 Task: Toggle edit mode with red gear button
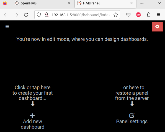click(157, 27)
